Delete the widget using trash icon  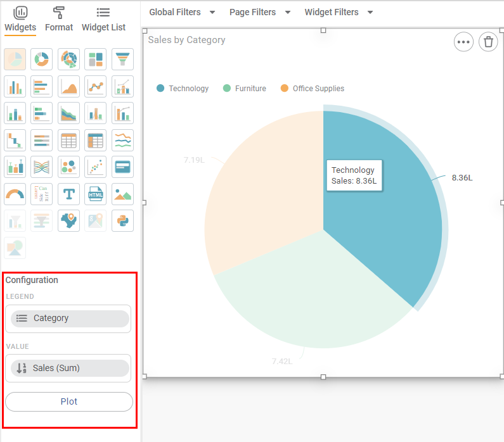[x=488, y=42]
